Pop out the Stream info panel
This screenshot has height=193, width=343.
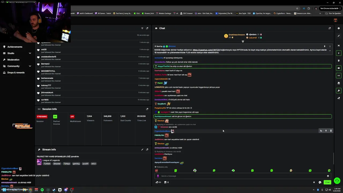coord(147,150)
